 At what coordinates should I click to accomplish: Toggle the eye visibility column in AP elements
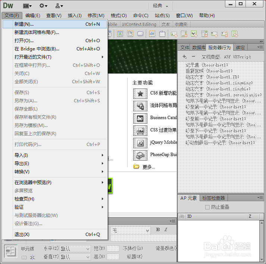pyautogui.click(x=182, y=217)
